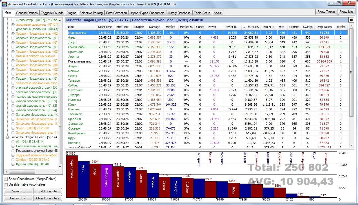The width and height of the screenshot is (358, 205).
Task: Select the Горнячек combatant row
Action: (207, 114)
